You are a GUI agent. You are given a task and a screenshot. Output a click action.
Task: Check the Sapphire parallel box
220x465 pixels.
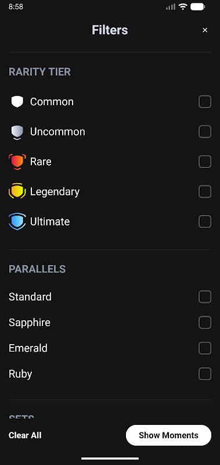point(205,323)
